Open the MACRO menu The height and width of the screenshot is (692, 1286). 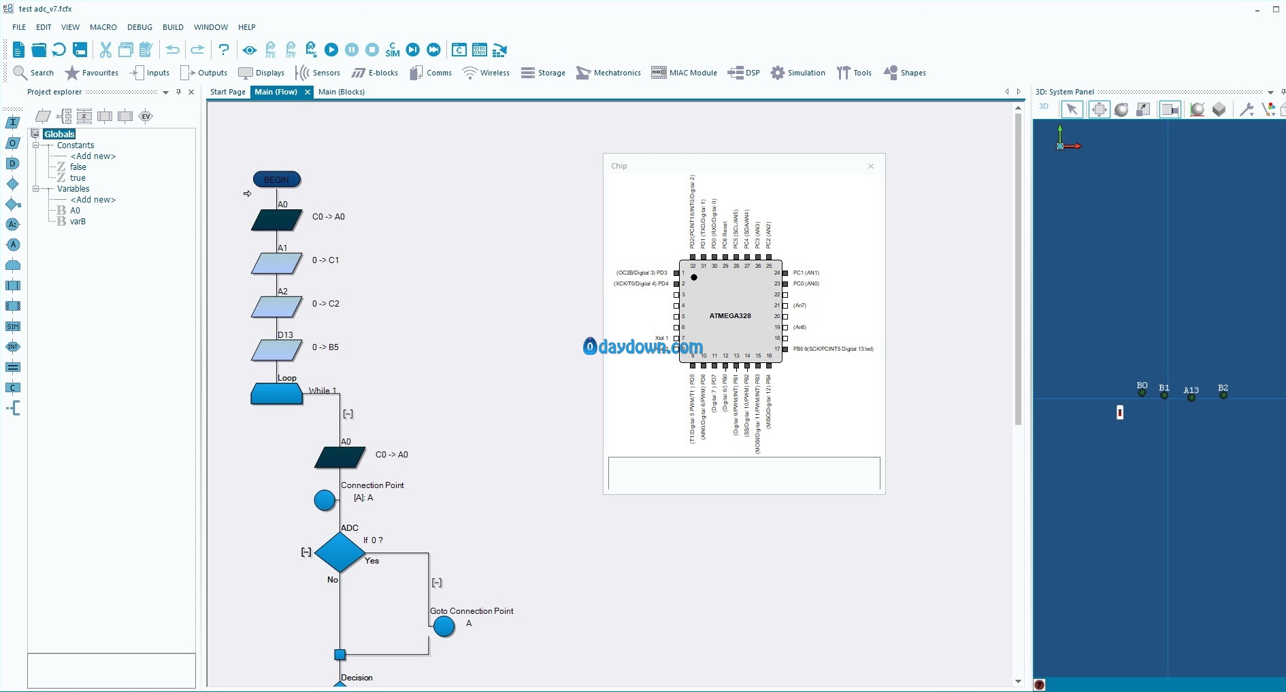103,27
